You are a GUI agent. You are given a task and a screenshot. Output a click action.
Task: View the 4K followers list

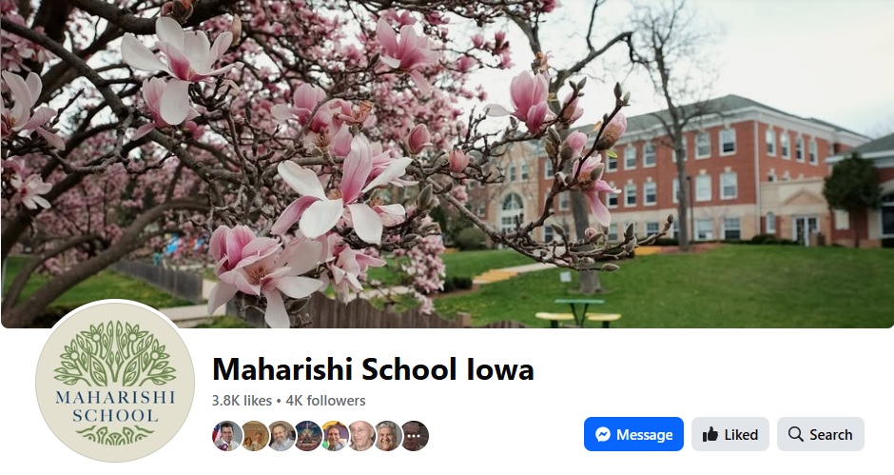pyautogui.click(x=325, y=401)
